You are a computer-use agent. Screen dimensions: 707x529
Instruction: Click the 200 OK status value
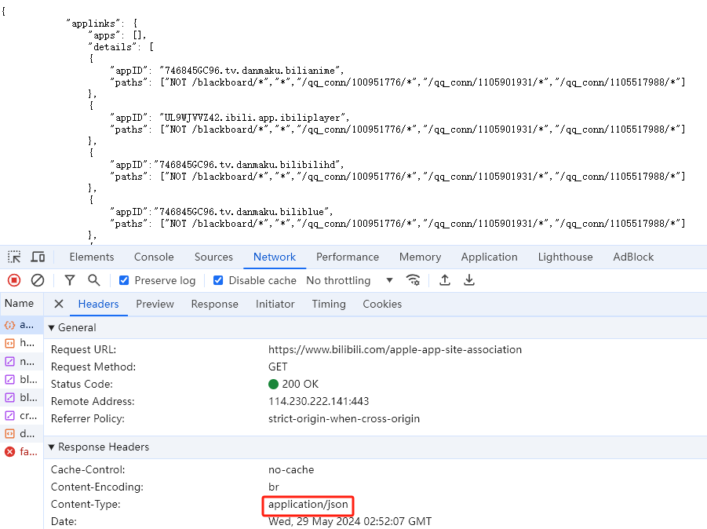point(293,385)
